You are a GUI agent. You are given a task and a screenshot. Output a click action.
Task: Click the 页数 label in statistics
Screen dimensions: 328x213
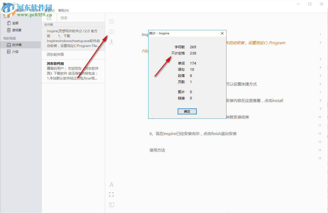point(181,82)
